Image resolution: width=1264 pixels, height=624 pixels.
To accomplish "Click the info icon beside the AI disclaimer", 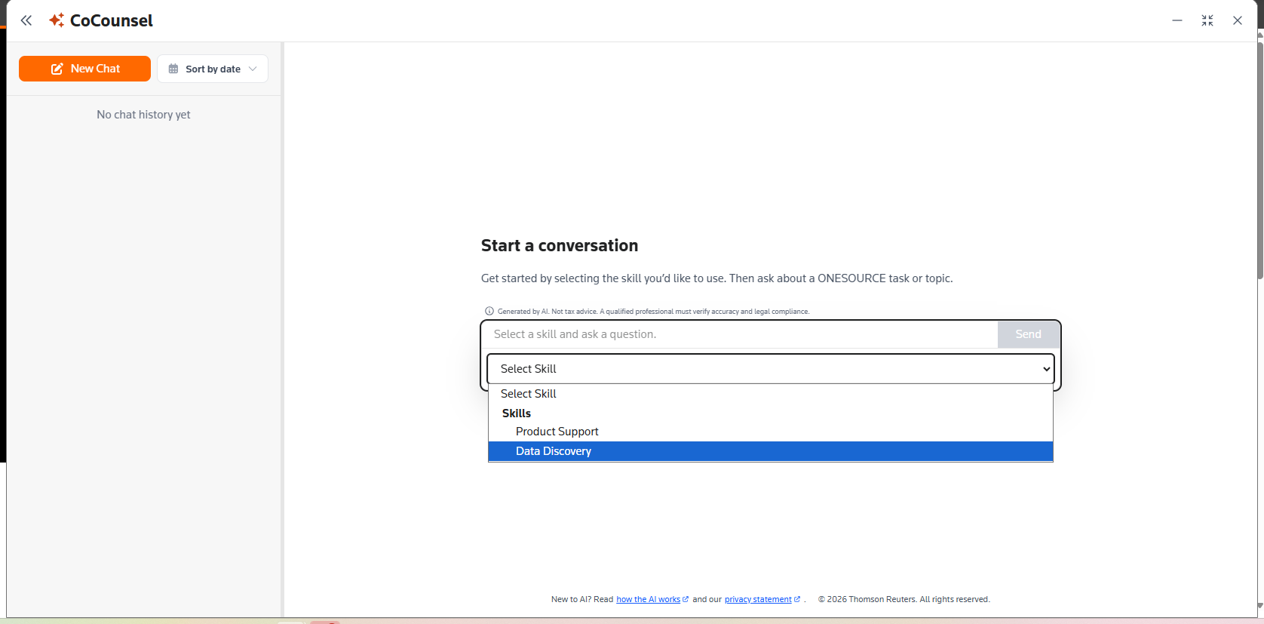I will [489, 311].
